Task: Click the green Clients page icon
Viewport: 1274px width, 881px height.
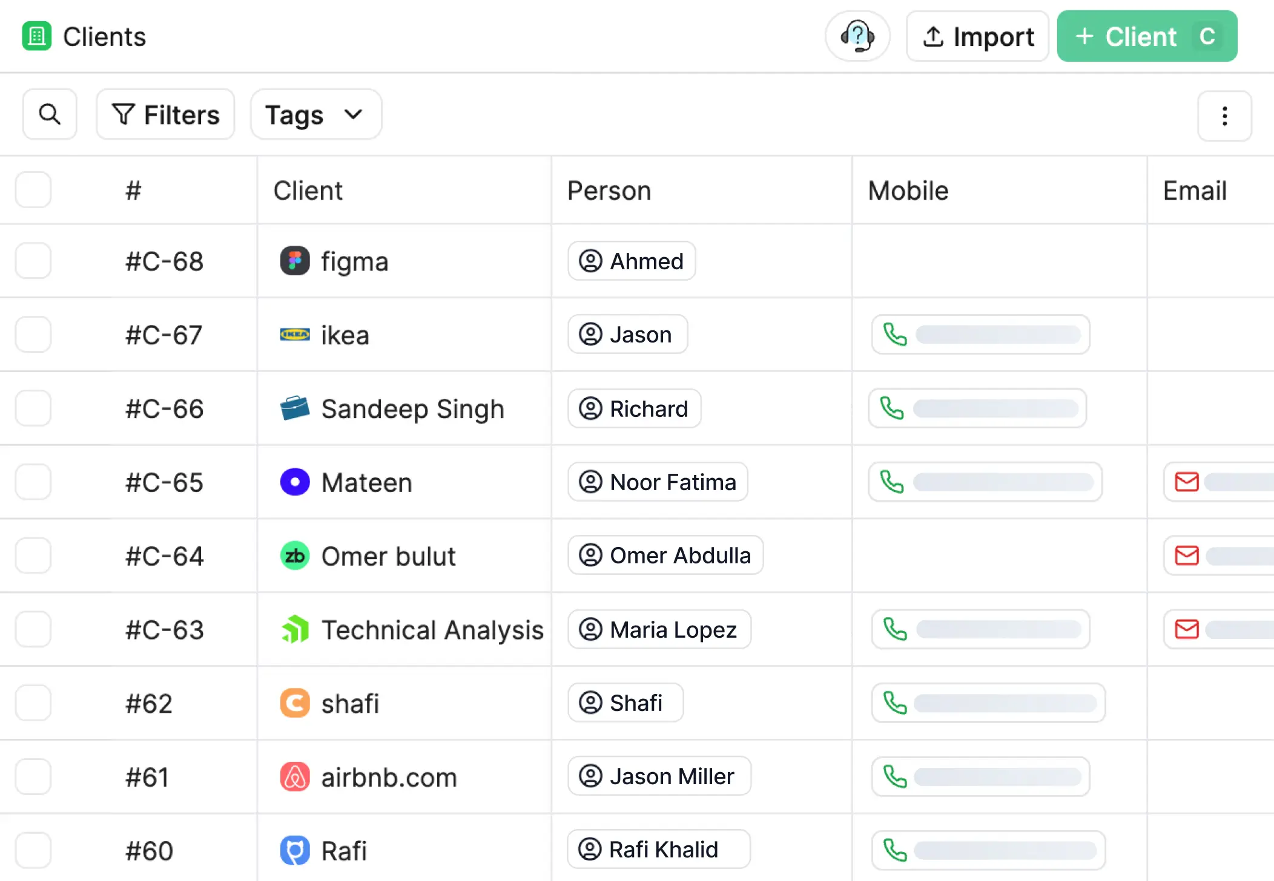Action: [36, 36]
